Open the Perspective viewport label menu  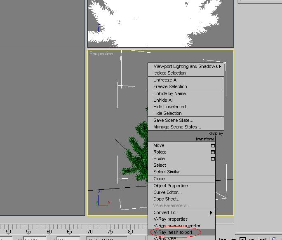101,54
